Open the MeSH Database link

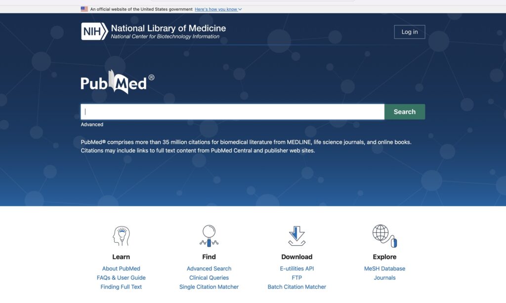coord(384,268)
